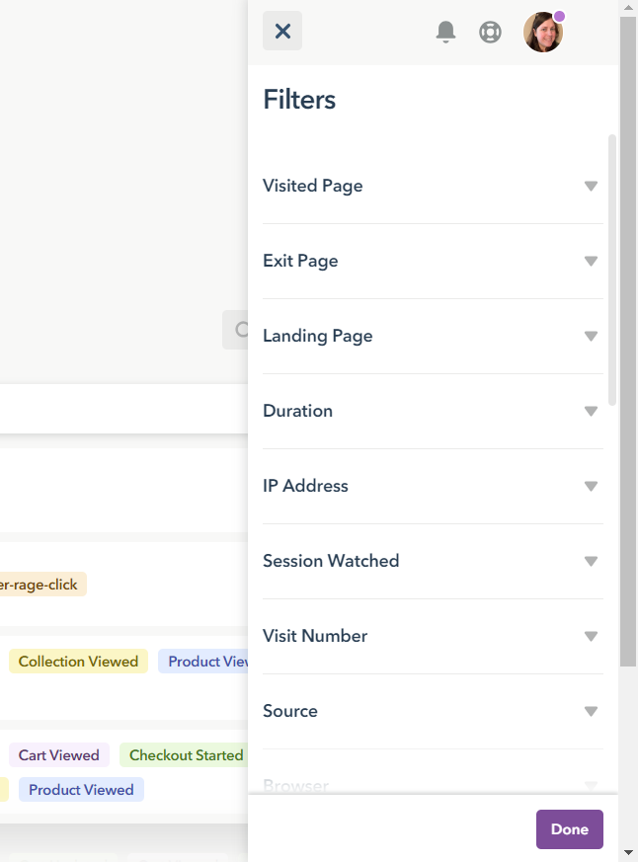Viewport: 638px width, 862px height.
Task: Click the browser window scrollbar thumb
Action: click(628, 342)
